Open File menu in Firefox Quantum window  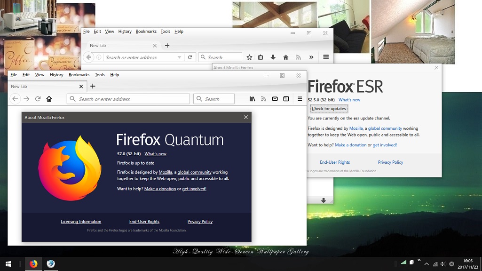pos(14,75)
